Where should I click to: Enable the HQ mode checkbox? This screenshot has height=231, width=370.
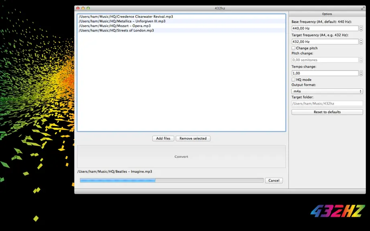click(x=293, y=80)
